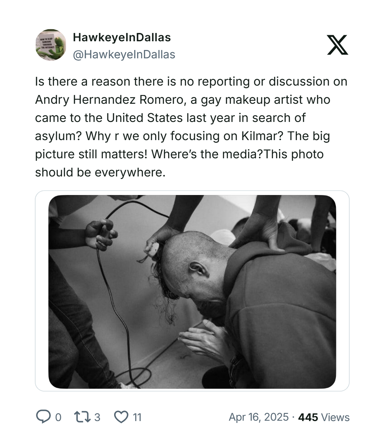
Task: Click the reply count of 0
Action: tap(58, 417)
